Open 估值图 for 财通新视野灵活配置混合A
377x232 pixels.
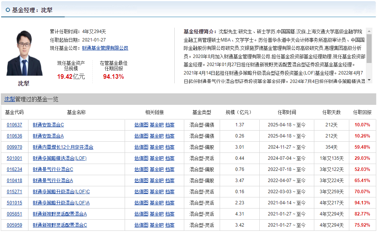(142, 214)
